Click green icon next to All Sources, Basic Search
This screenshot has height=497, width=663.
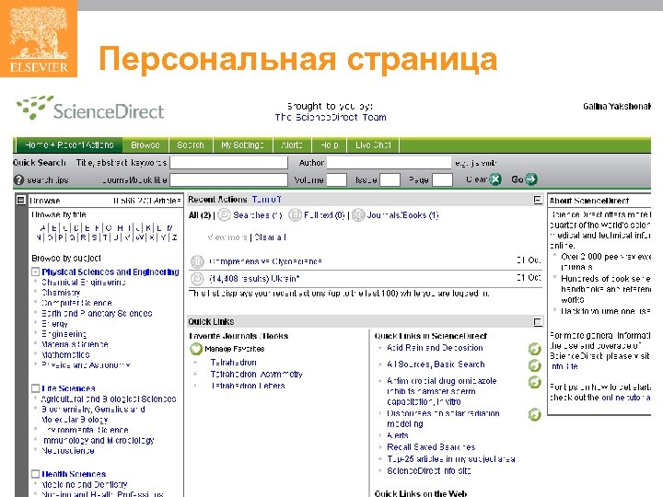click(535, 365)
